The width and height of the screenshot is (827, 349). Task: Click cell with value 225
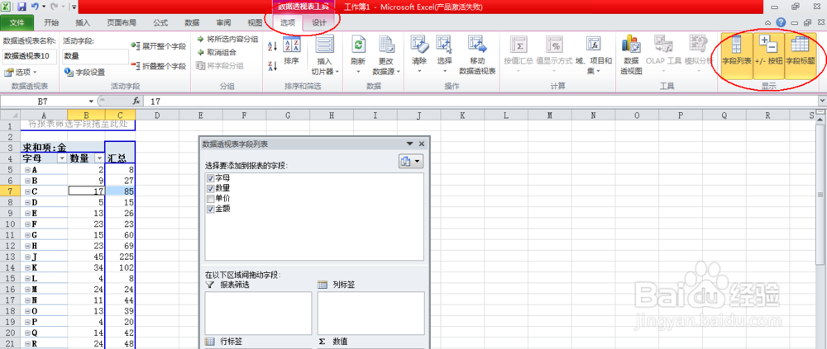[120, 257]
